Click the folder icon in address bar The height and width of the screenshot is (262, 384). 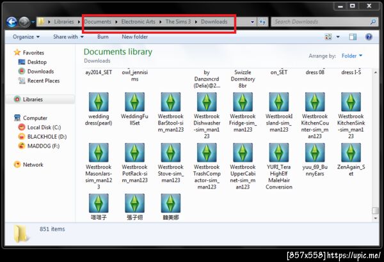pyautogui.click(x=41, y=22)
